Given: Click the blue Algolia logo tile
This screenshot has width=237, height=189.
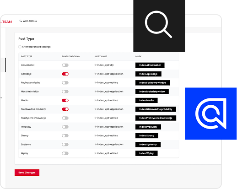Looking at the screenshot, I should point(210,113).
